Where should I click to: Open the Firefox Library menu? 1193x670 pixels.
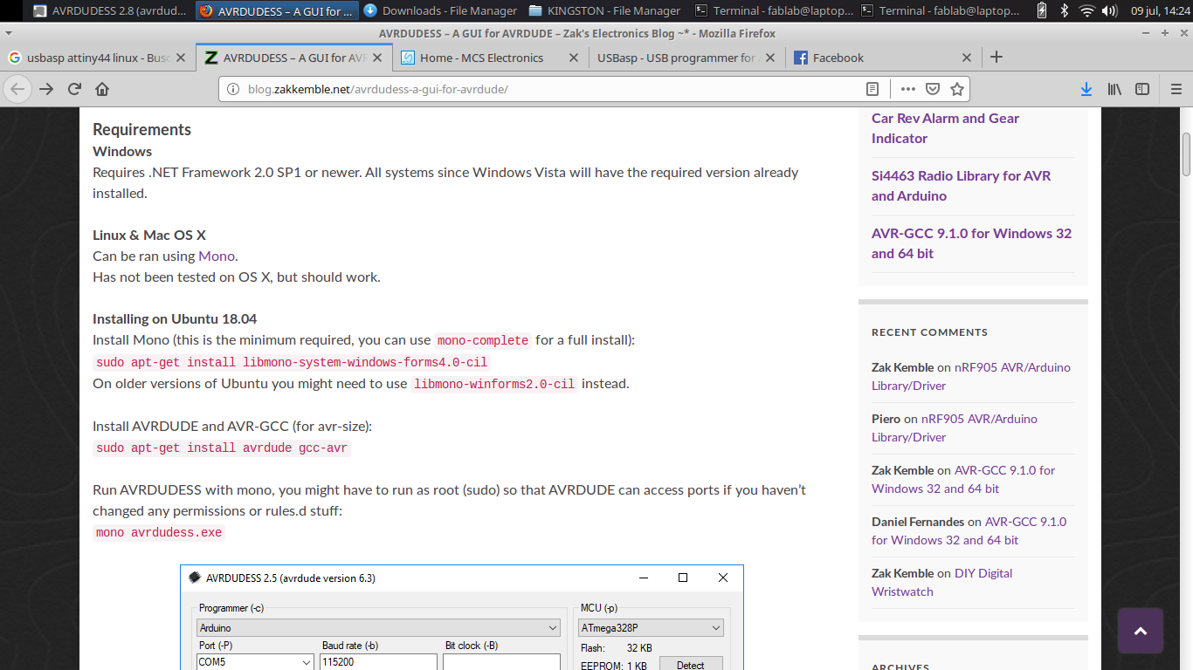coord(1114,89)
